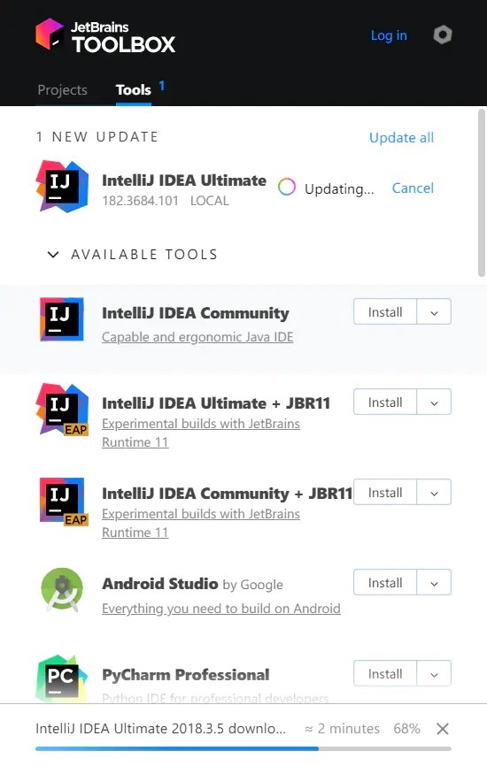Click the download progress bar
487x774 pixels.
point(243,749)
